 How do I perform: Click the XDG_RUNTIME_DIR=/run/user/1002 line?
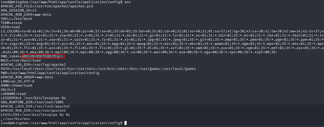pyautogui.click(x=32, y=102)
